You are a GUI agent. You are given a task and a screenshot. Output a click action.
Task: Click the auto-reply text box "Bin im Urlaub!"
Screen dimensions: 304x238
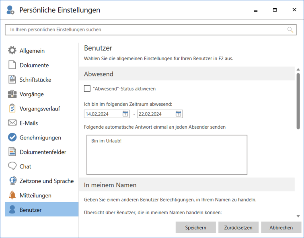point(167,155)
